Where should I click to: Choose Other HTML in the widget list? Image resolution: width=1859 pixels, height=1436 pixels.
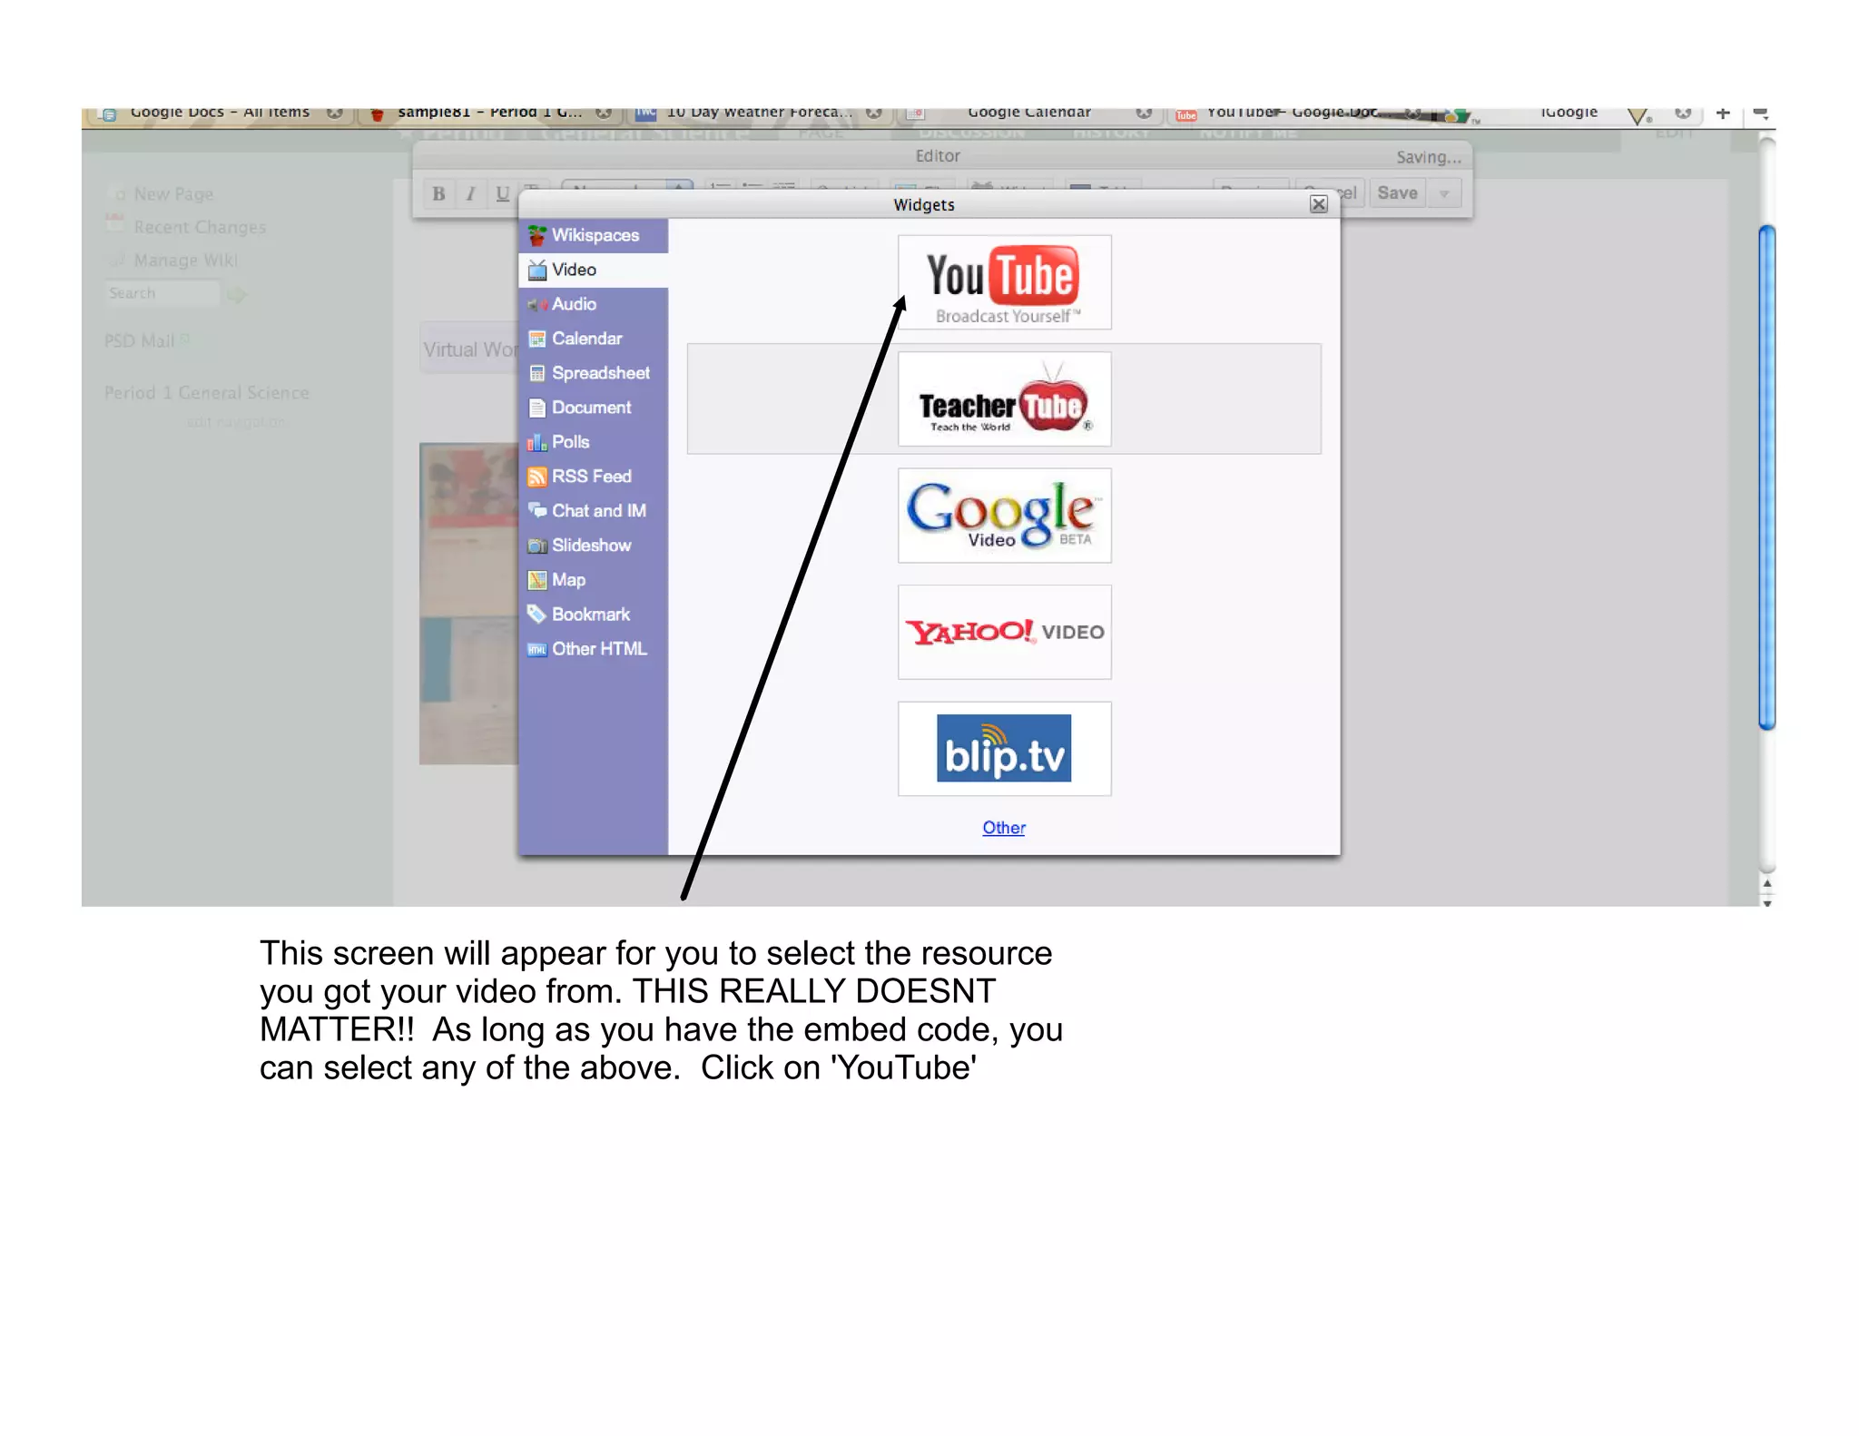[x=594, y=649]
